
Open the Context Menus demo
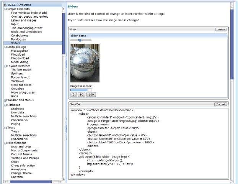(x=21, y=154)
